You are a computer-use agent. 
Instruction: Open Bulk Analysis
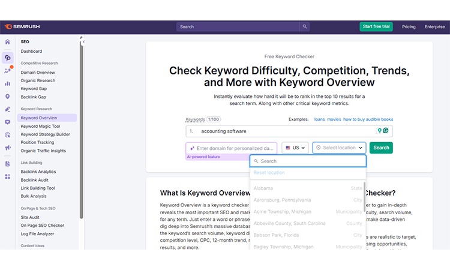coord(33,196)
